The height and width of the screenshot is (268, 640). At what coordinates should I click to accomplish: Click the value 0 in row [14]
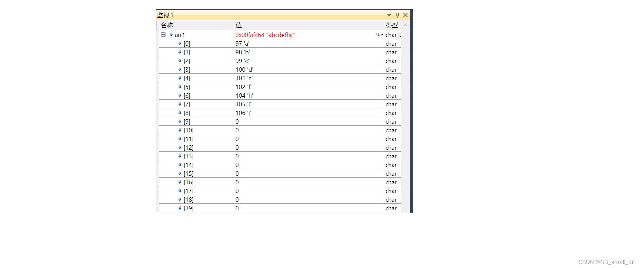point(237,165)
